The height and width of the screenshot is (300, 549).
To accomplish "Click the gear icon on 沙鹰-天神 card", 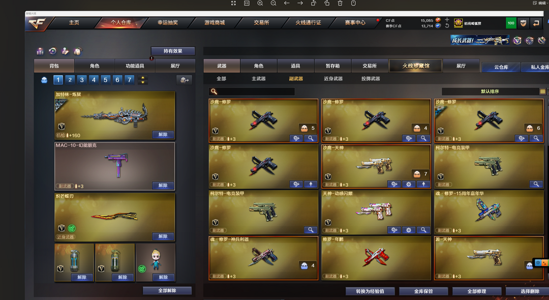I will 409,184.
